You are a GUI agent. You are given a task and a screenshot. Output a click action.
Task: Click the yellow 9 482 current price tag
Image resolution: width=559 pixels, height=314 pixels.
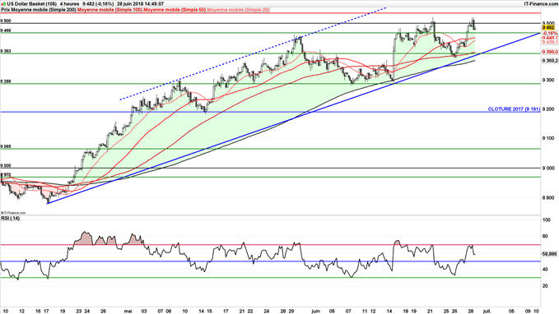(x=548, y=27)
